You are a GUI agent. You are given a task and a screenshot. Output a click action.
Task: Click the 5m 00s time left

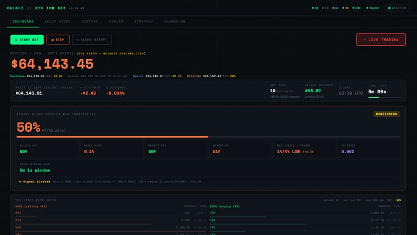(x=377, y=92)
